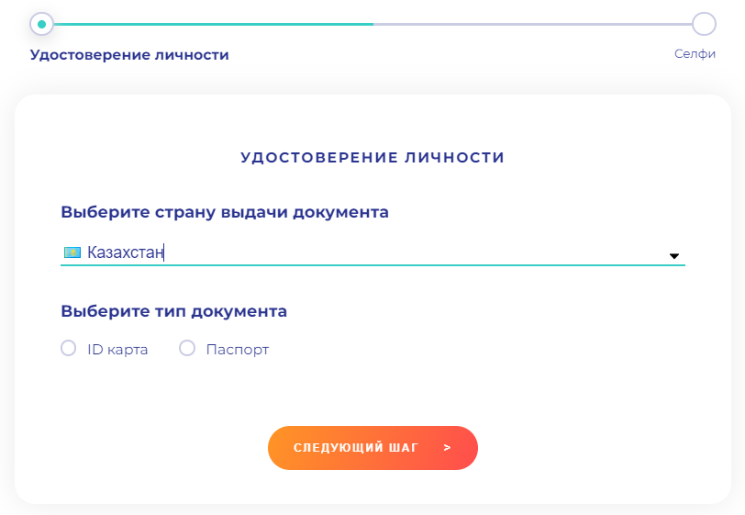Screen dimensions: 745x515
Task: Click the УДОСТОВЕРЕНИЕ ЛИЧНОСТИ card heading
Action: [372, 158]
